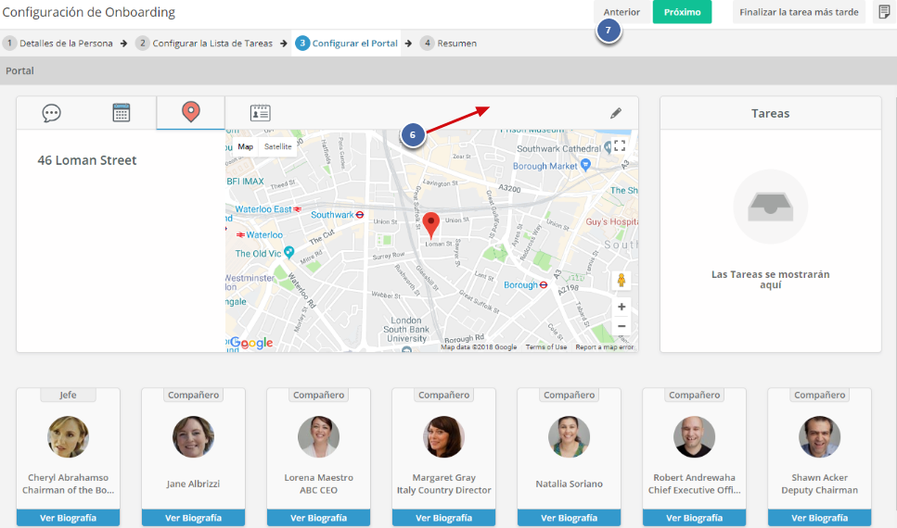
Task: Open the chat messages tab icon
Action: [x=52, y=113]
